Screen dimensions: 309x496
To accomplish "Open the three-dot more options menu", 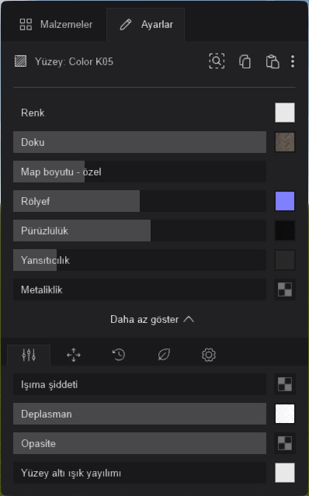I will pyautogui.click(x=293, y=61).
